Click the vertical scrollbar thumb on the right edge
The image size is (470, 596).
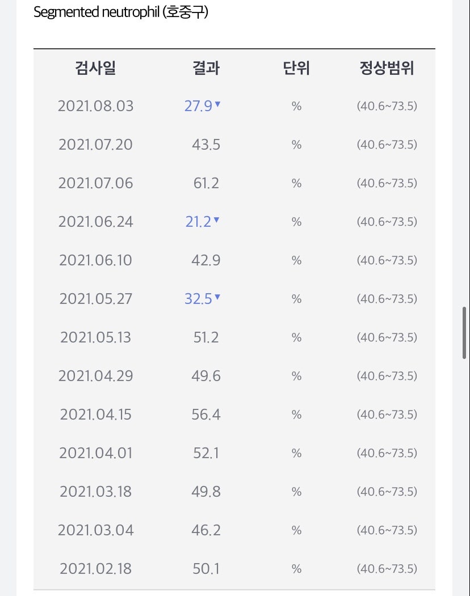(464, 332)
